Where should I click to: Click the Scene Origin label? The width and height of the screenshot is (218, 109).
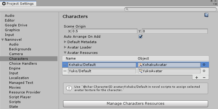[x=75, y=26]
